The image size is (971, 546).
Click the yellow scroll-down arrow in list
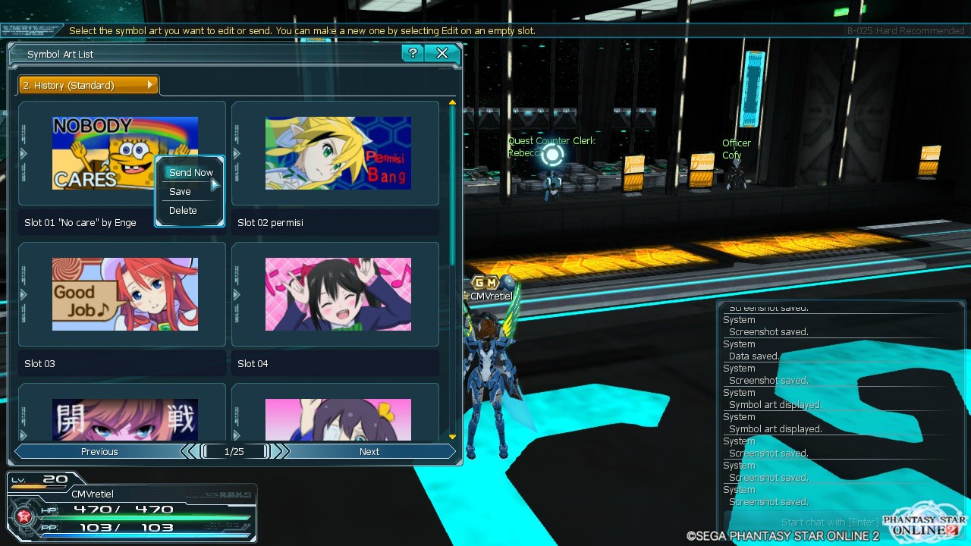(x=452, y=437)
